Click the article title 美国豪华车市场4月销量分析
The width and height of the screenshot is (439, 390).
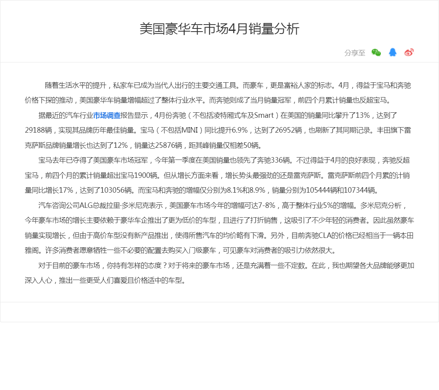(x=219, y=29)
